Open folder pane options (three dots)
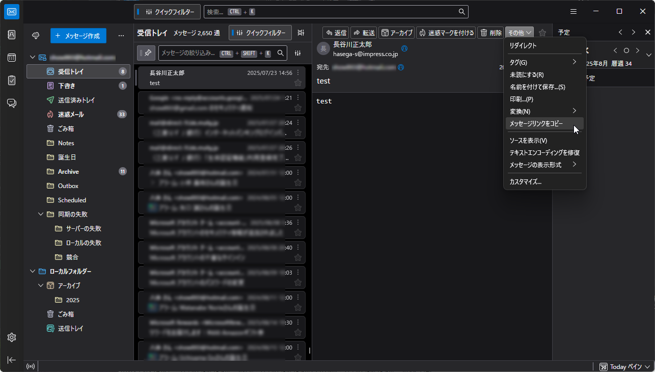The height and width of the screenshot is (372, 655). [x=121, y=36]
